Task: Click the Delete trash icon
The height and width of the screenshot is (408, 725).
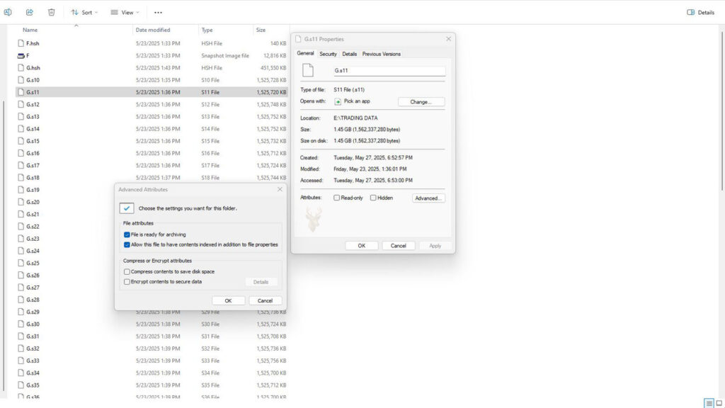Action: (51, 13)
